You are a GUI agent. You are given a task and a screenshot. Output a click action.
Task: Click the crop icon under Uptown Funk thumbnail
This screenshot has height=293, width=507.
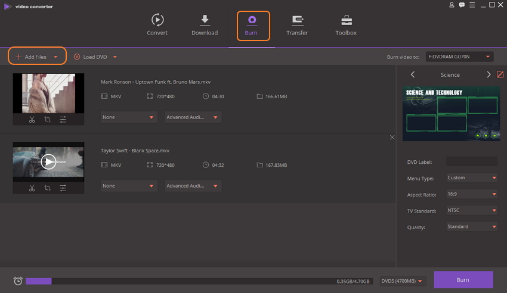(47, 120)
